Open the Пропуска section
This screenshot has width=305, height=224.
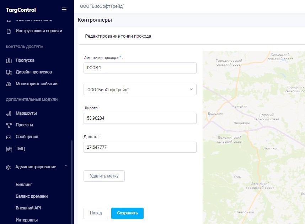point(25,60)
